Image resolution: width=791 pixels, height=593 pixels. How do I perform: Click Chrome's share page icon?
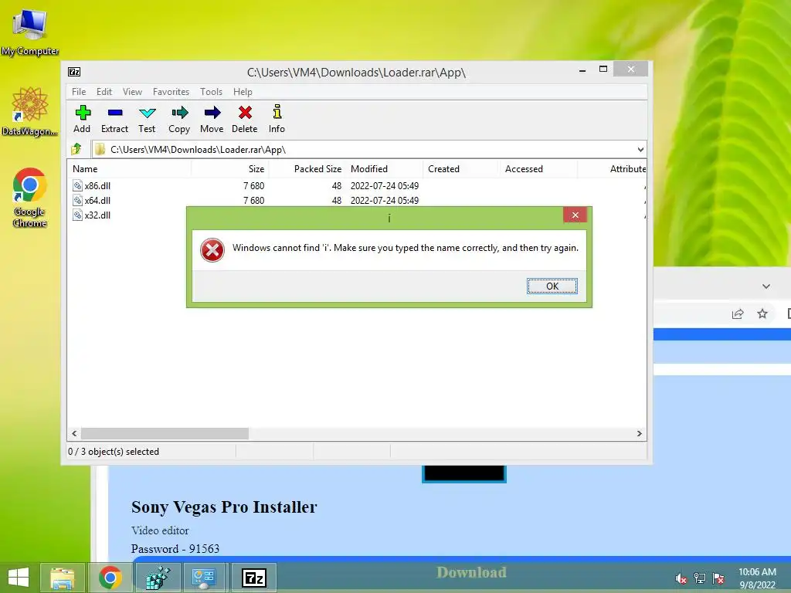(738, 313)
